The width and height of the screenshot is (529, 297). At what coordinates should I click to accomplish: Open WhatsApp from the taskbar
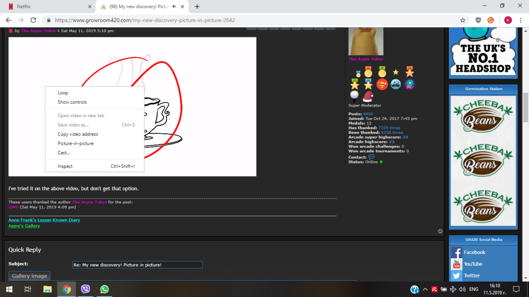104,289
